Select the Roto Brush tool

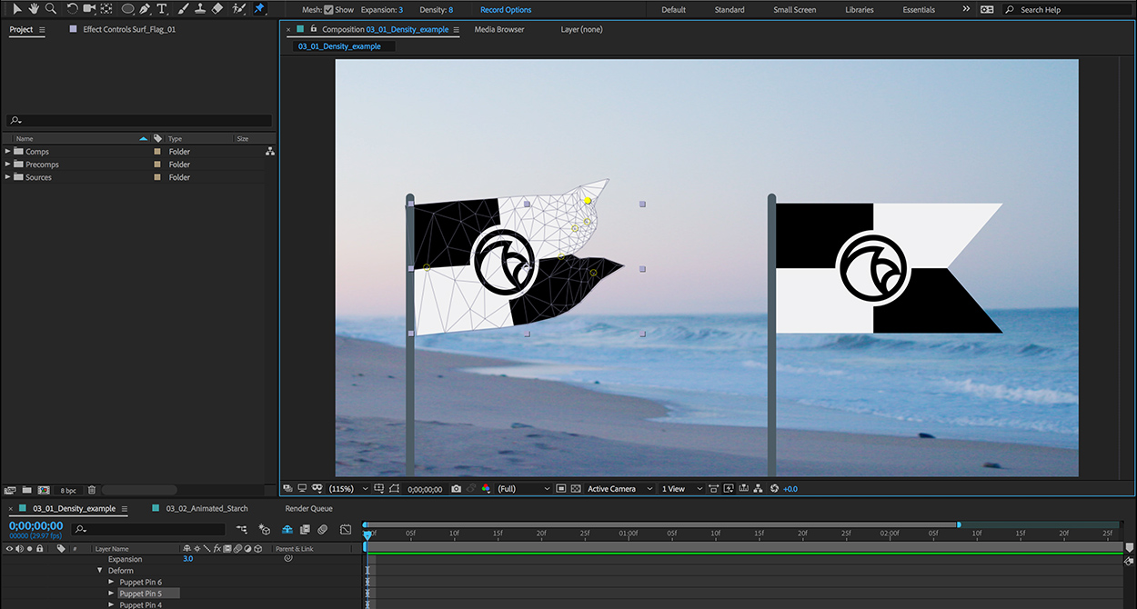[238, 9]
